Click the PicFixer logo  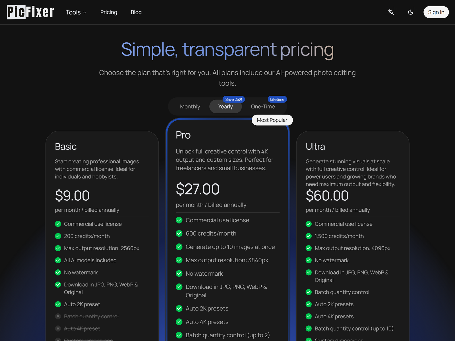tap(30, 12)
